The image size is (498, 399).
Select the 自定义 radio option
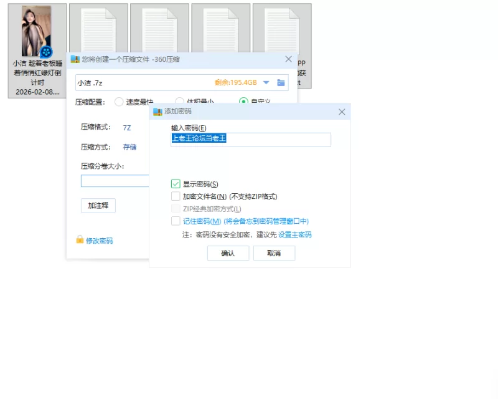pos(243,101)
